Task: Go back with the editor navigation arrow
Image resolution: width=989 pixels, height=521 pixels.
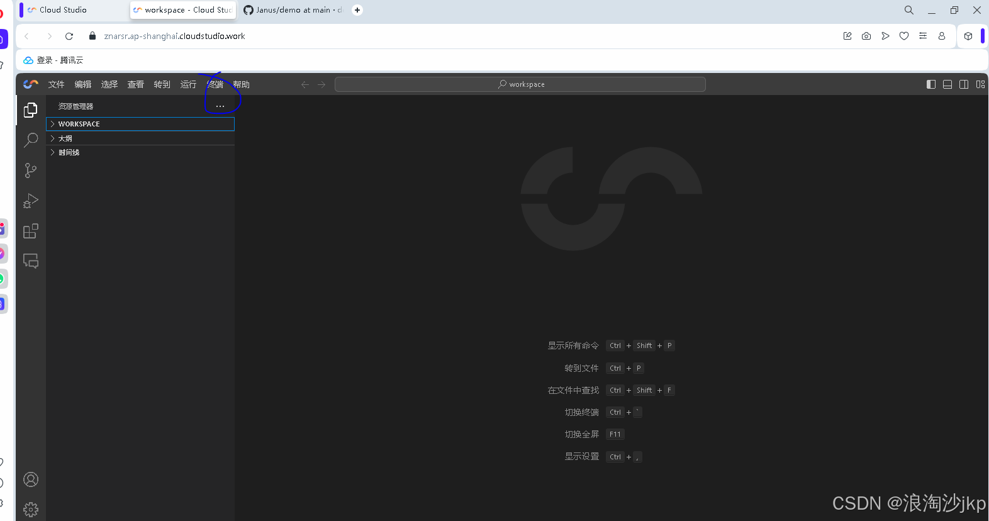Action: pos(305,84)
